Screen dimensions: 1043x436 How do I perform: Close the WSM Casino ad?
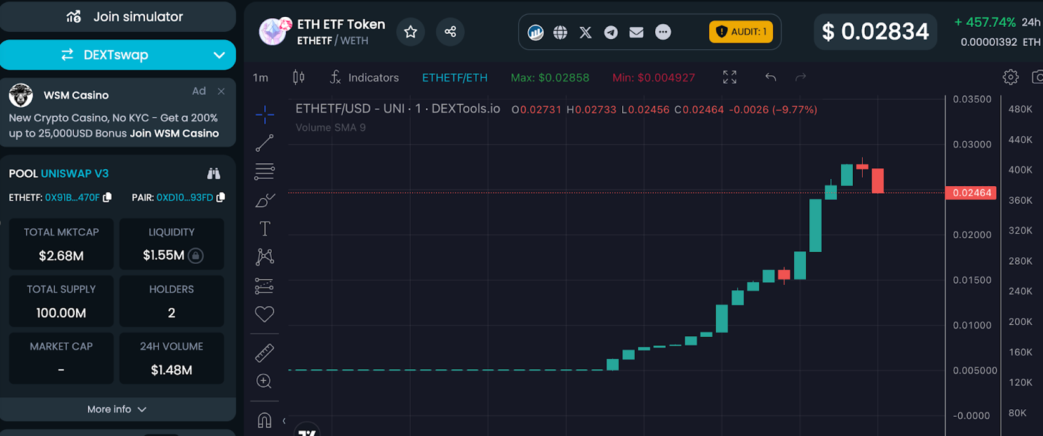pos(221,91)
